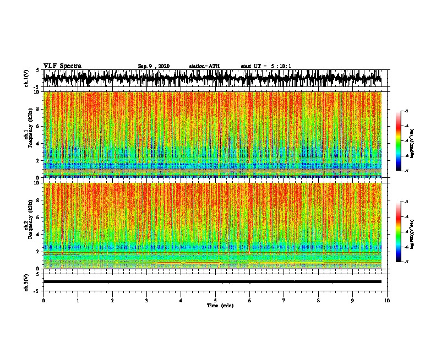The height and width of the screenshot is (337, 436).
Task: Click the "-3" tick on ch.1 colorbar
Action: (x=406, y=111)
